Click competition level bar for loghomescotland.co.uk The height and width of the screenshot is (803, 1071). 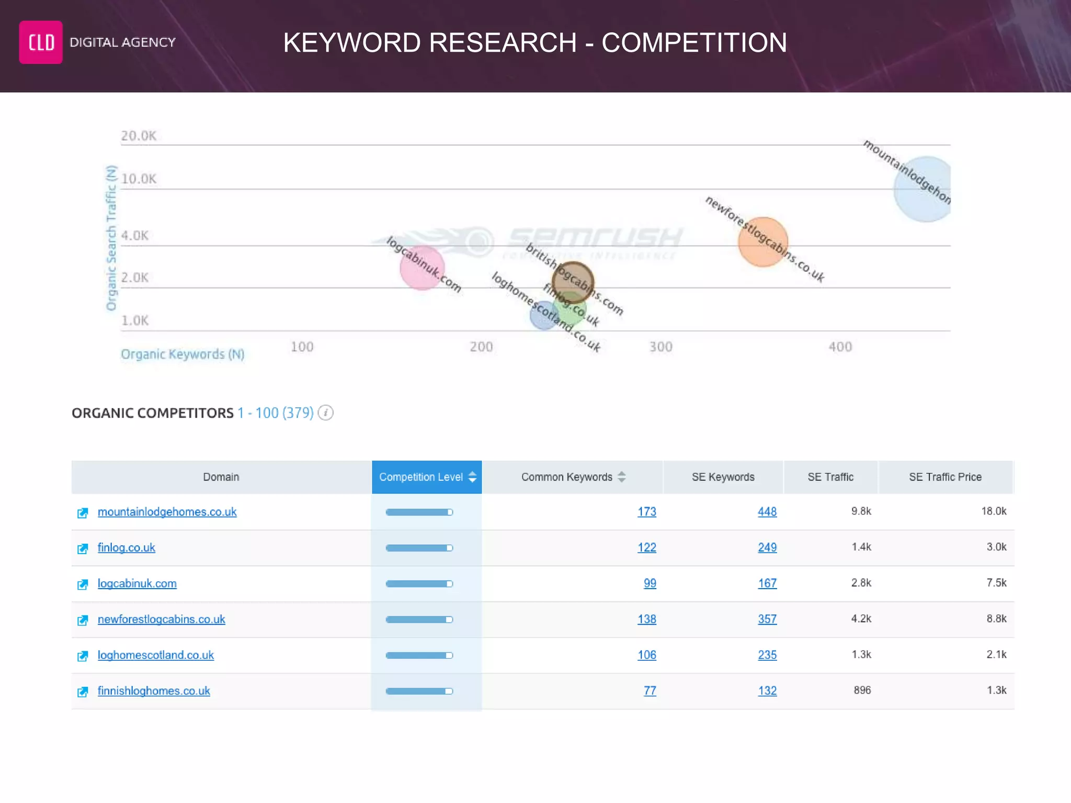point(419,656)
